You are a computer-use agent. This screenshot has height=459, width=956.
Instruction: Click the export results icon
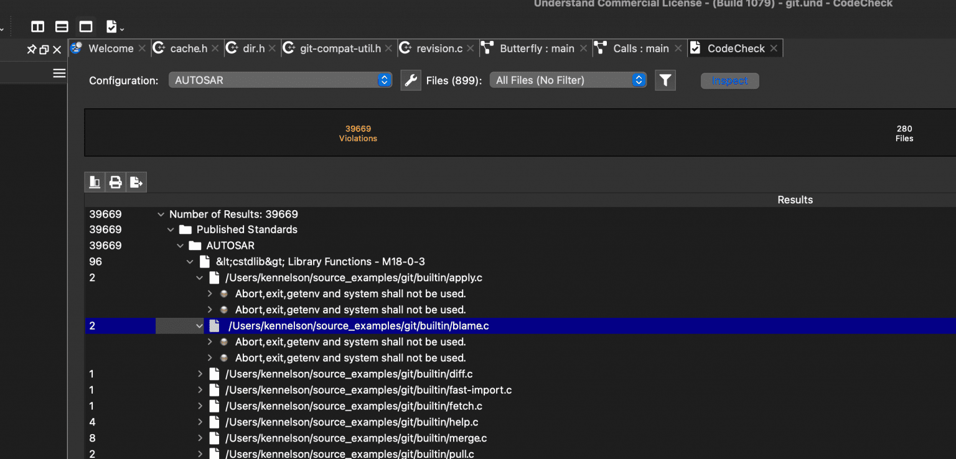[136, 182]
